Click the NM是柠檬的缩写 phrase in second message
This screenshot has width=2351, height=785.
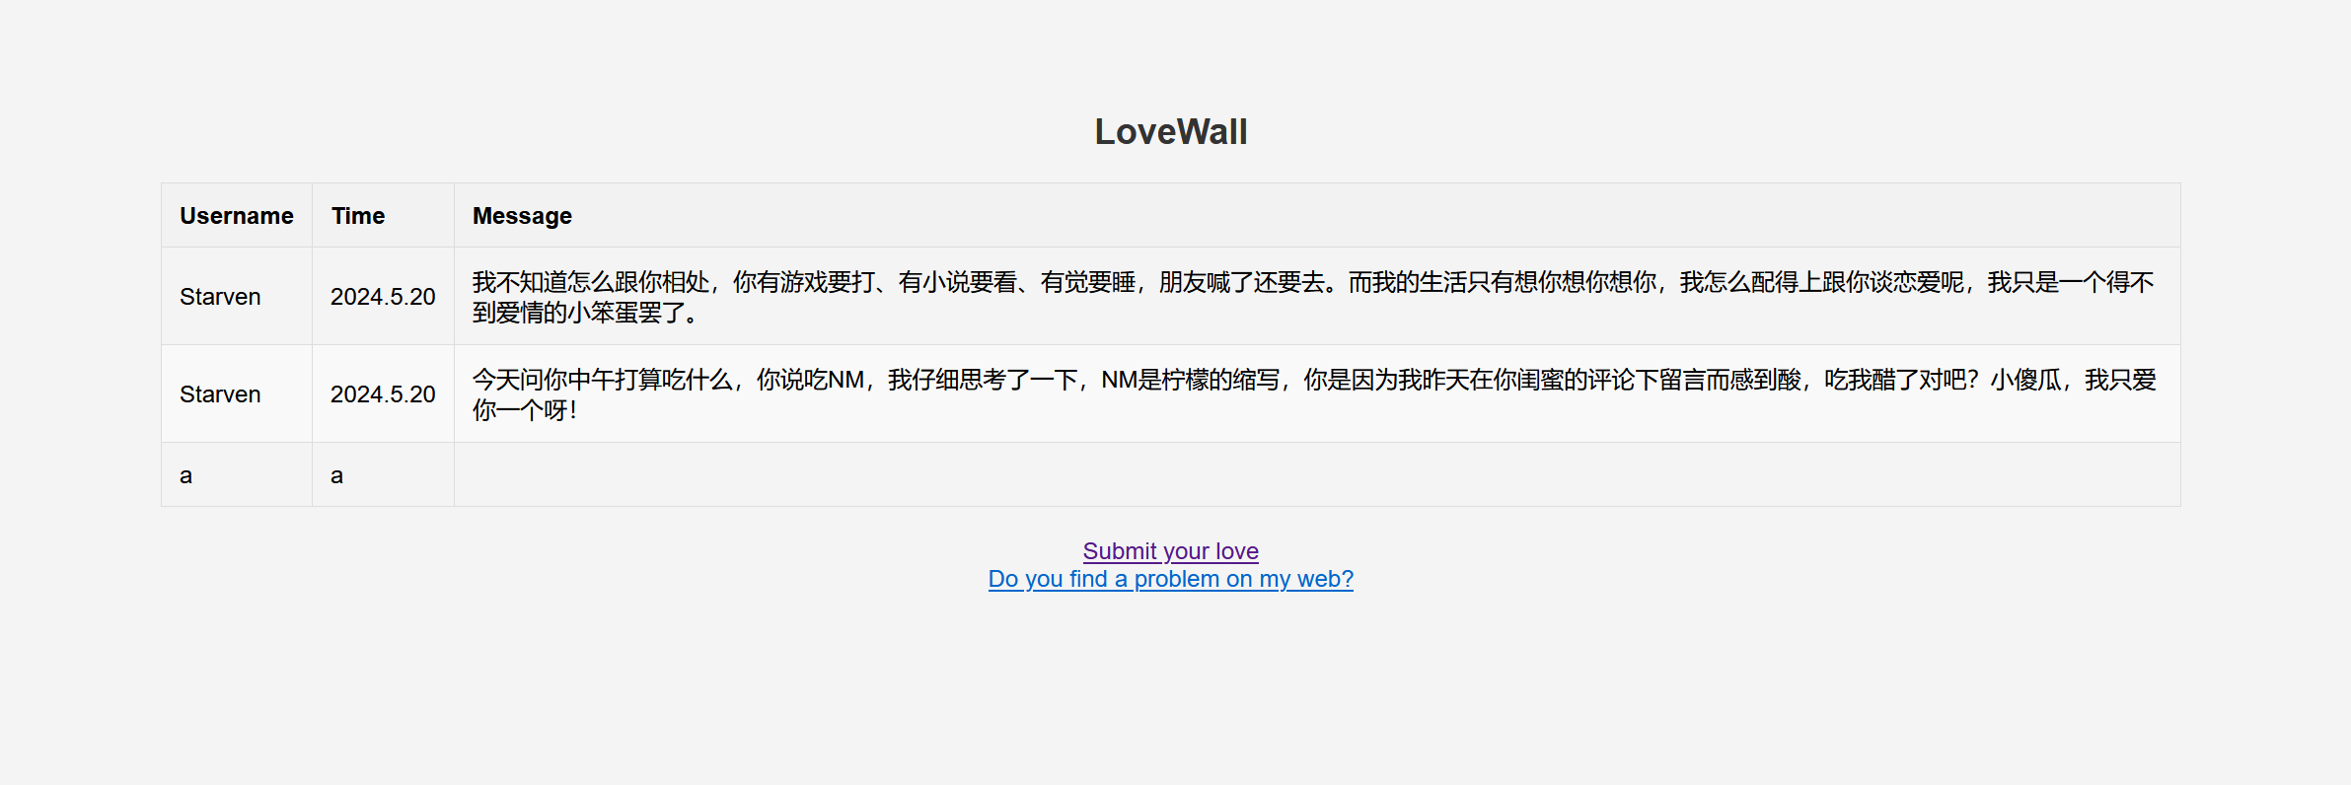(1191, 380)
